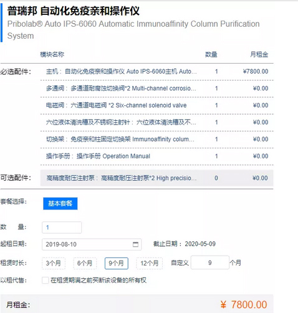Open the 操作手册 Operation Manual row
This screenshot has width=298, height=313.
[157, 156]
